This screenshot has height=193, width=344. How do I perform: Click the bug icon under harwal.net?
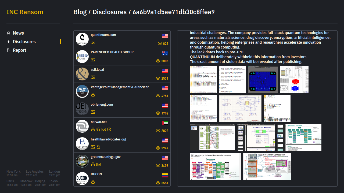coord(98,129)
